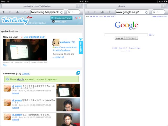Click the appbank avatar image
Viewport: 168px width, 126px height.
tap(56, 42)
